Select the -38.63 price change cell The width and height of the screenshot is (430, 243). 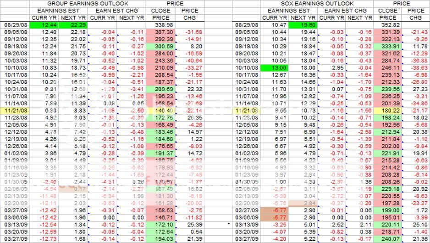click(417, 68)
